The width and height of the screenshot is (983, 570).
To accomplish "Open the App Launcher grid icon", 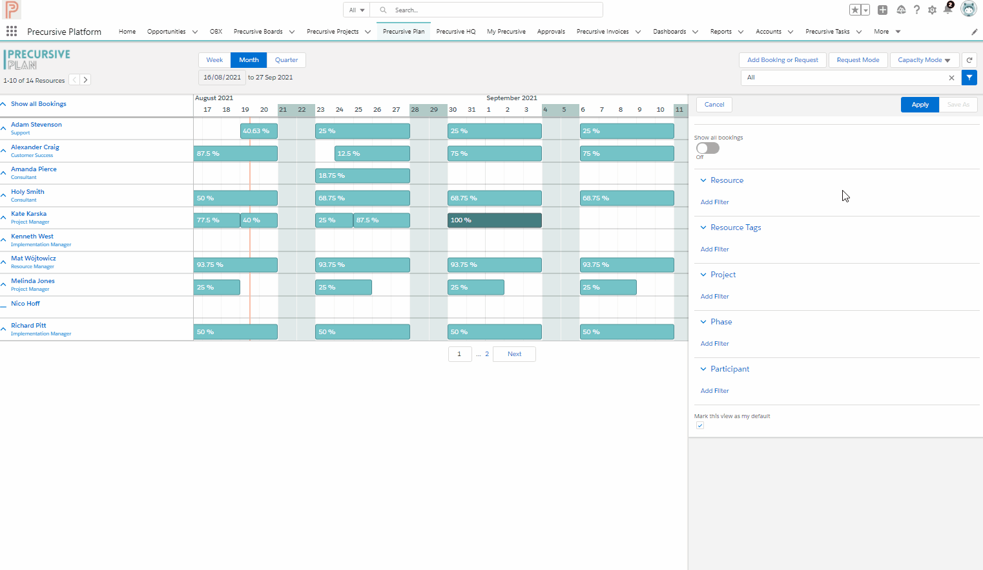I will [x=12, y=31].
